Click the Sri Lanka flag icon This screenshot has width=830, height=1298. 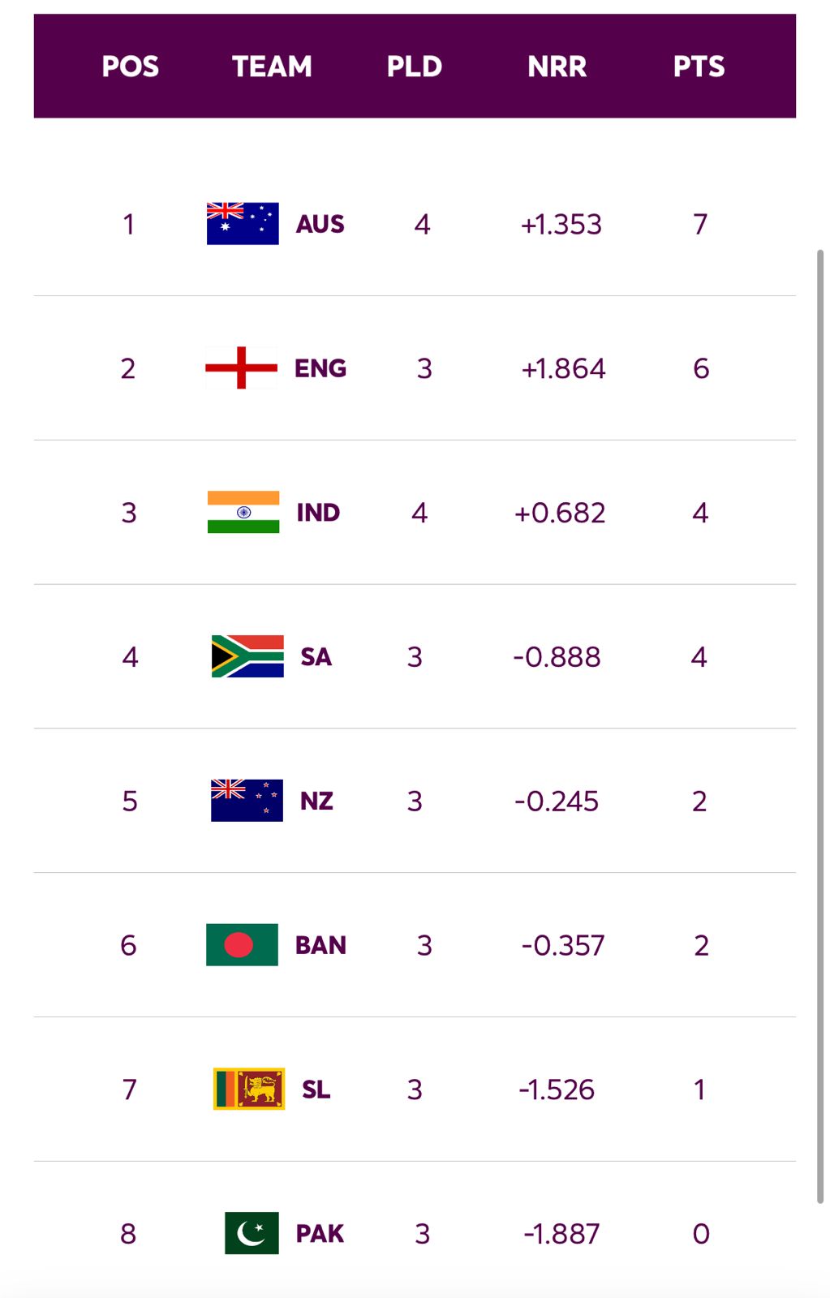(x=249, y=1089)
